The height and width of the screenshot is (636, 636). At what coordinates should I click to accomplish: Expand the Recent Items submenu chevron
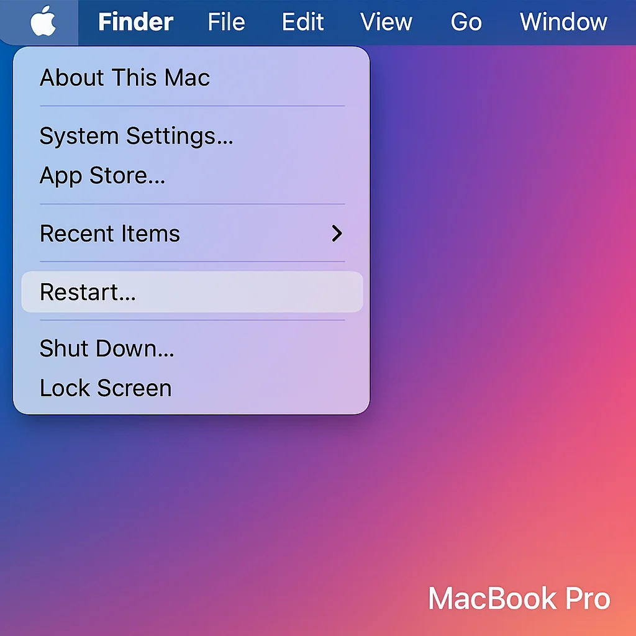point(337,234)
